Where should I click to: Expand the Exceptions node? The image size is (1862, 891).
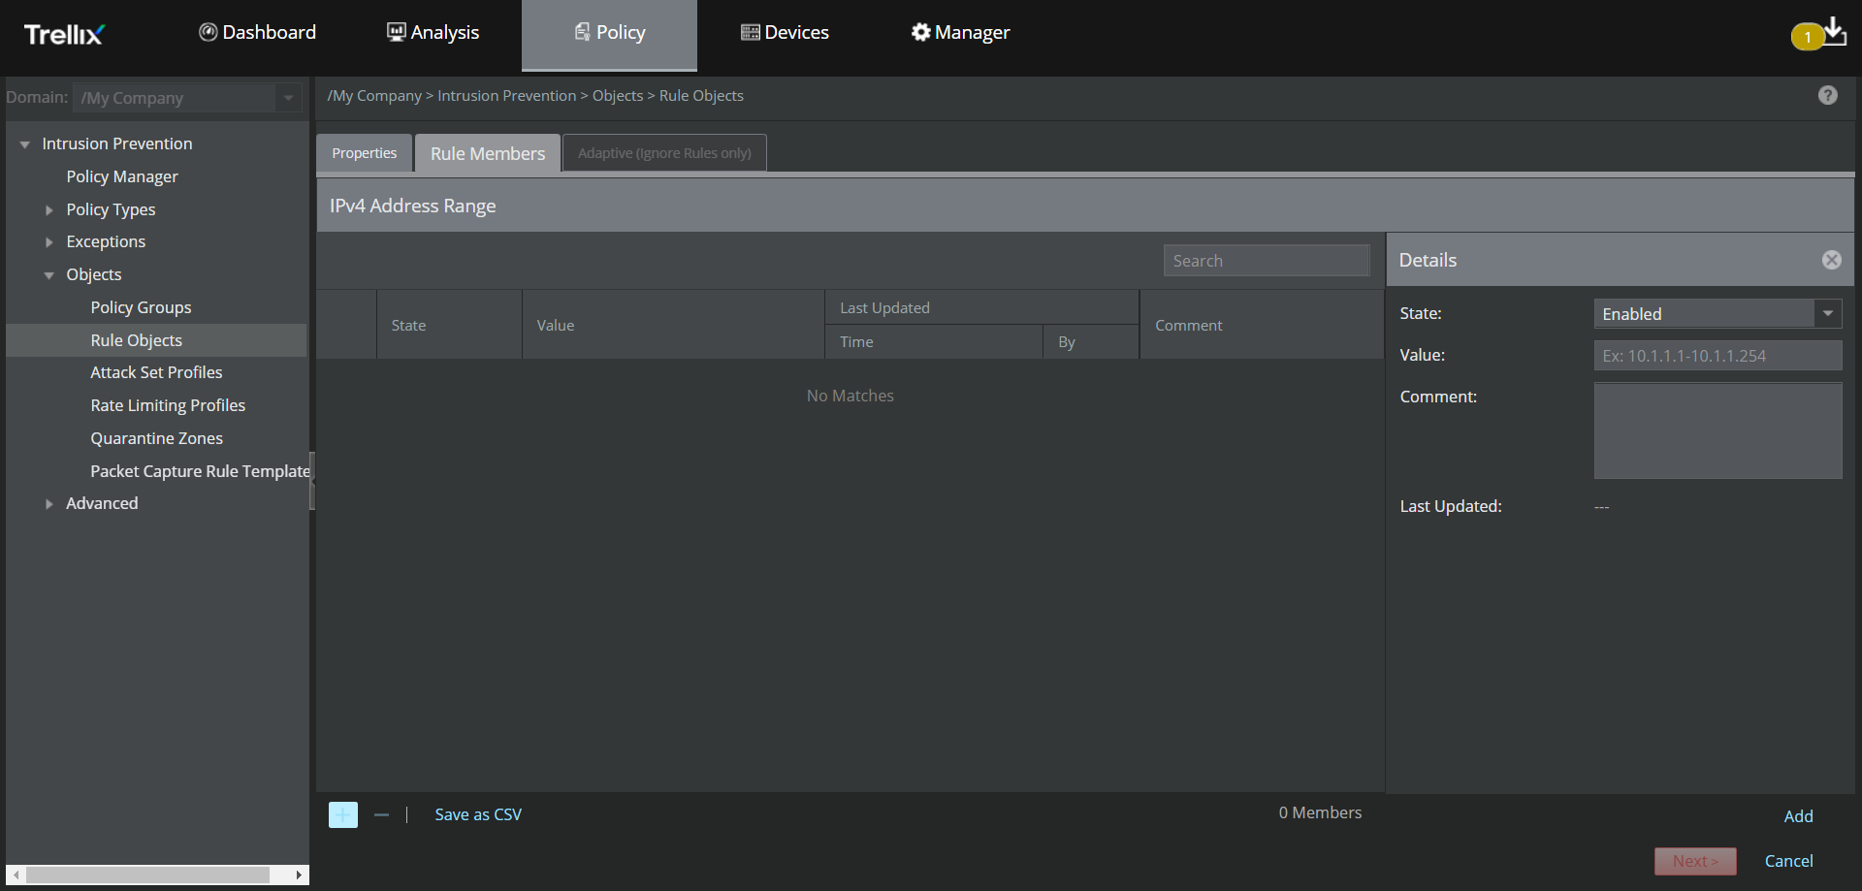pyautogui.click(x=49, y=242)
